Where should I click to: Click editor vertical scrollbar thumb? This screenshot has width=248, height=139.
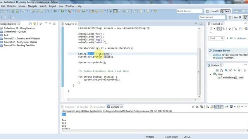(199, 71)
